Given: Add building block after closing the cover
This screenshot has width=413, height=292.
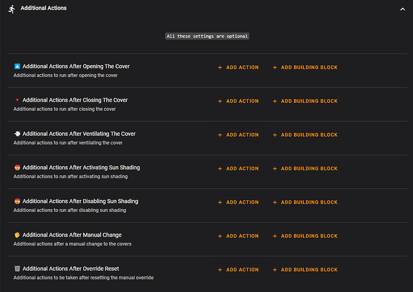Looking at the screenshot, I should click(305, 101).
